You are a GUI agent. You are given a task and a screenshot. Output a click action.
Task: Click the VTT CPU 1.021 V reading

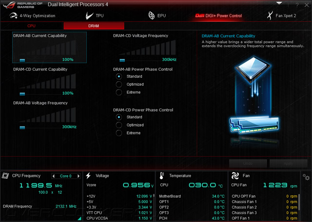145,213
